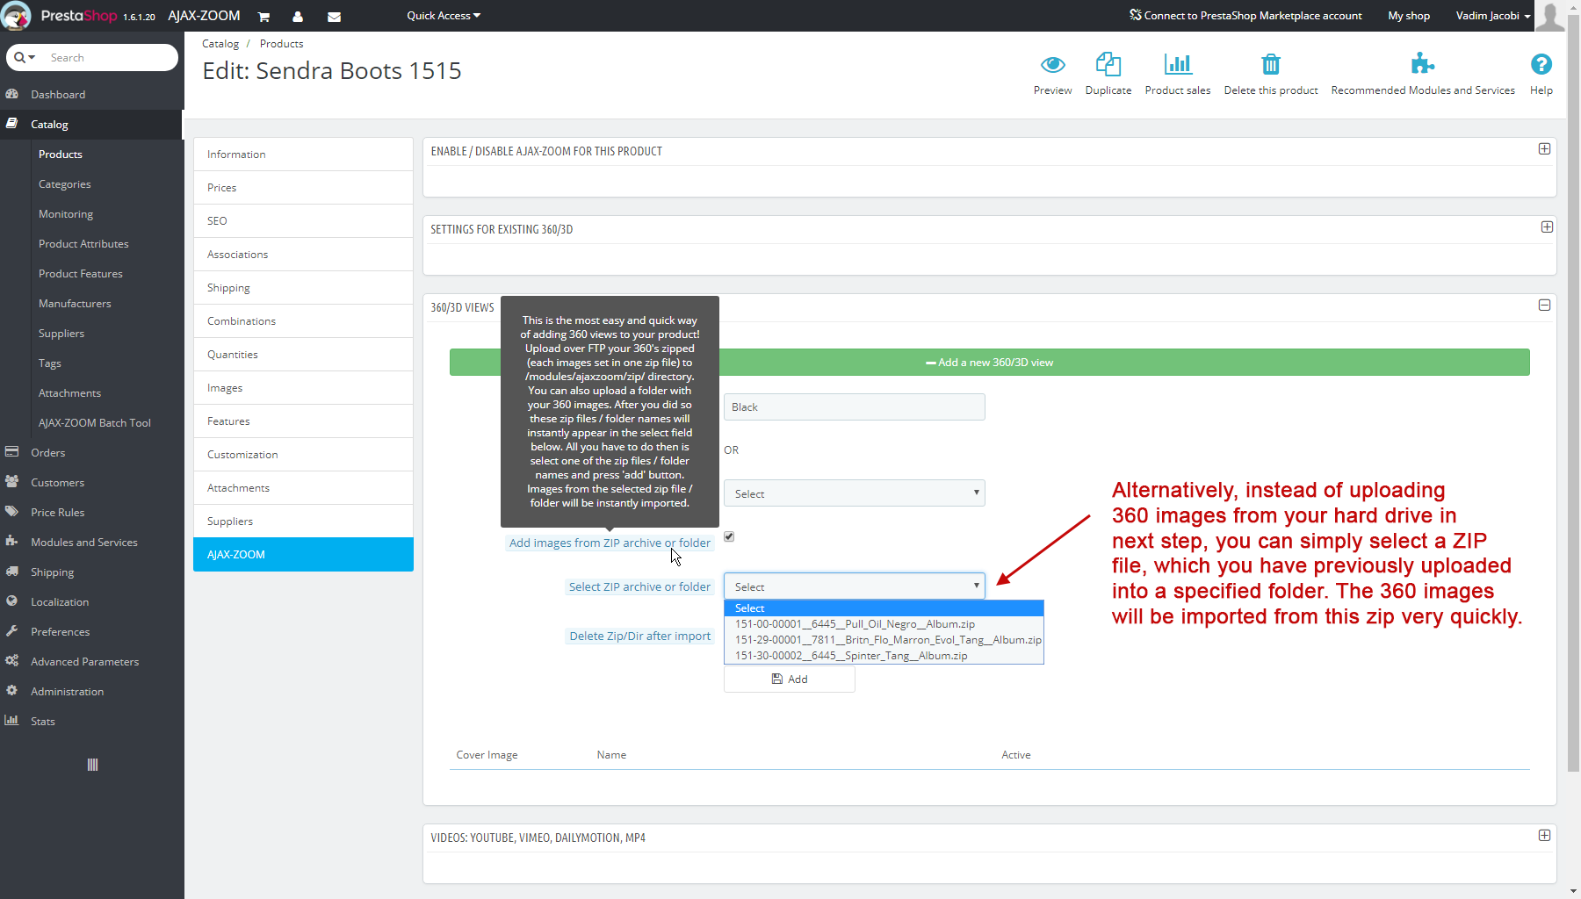The image size is (1581, 899).
Task: Click the Black name input field
Action: coord(855,406)
